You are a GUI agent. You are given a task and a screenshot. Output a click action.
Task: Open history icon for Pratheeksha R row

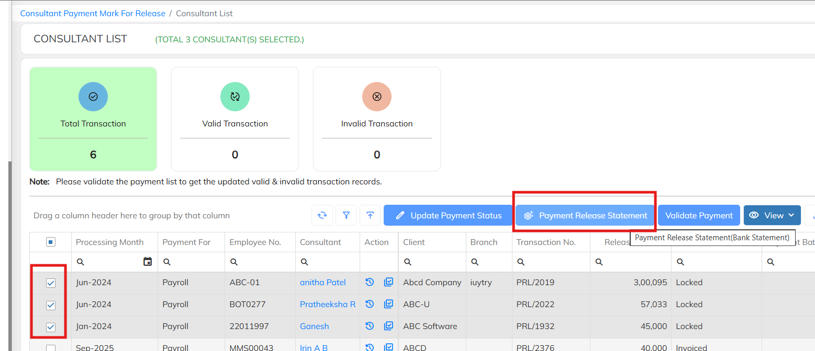click(370, 304)
